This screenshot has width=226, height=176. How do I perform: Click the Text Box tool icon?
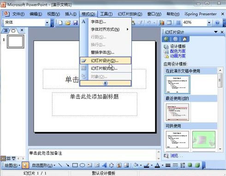[89, 165]
